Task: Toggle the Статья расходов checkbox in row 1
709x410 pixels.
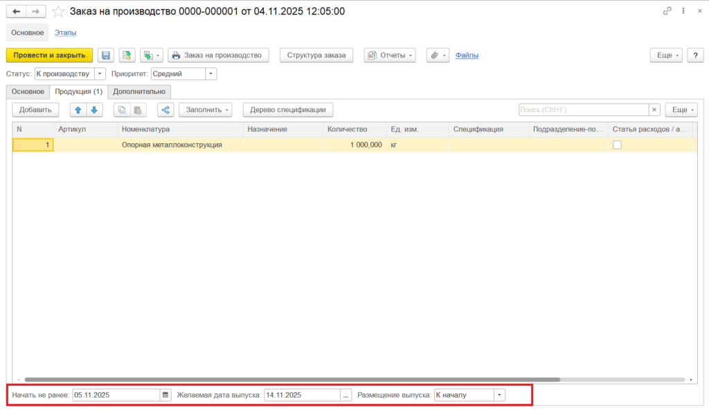Action: click(x=617, y=145)
